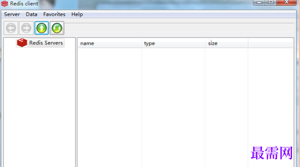Click the address path field in toolbar
The image size is (301, 167).
pos(179,28)
